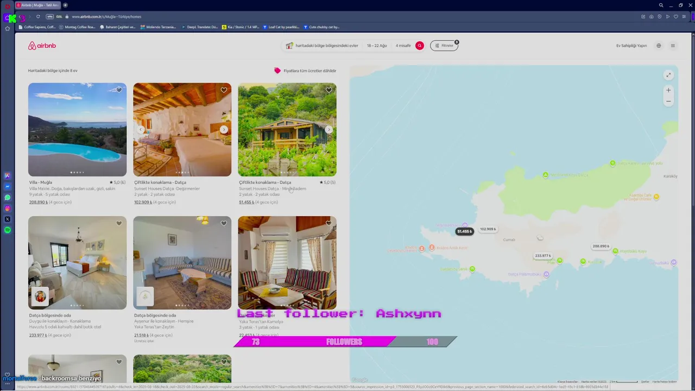The width and height of the screenshot is (695, 391).
Task: Open Instagram in the Opera sidebar
Action: click(8, 209)
